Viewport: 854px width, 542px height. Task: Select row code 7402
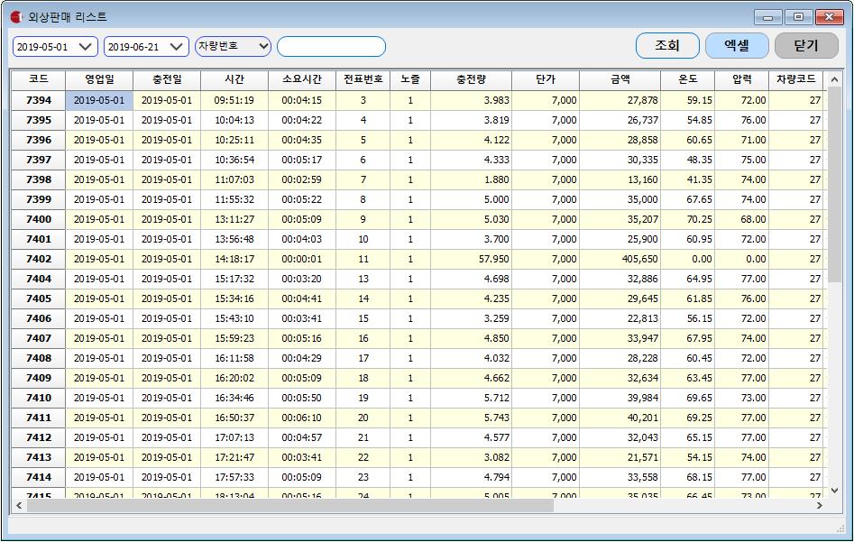(39, 259)
